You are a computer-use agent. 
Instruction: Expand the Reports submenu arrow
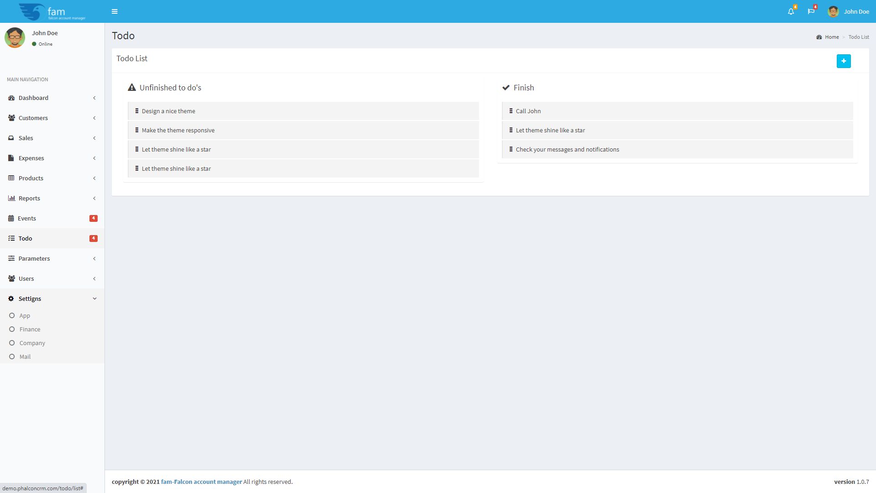94,198
